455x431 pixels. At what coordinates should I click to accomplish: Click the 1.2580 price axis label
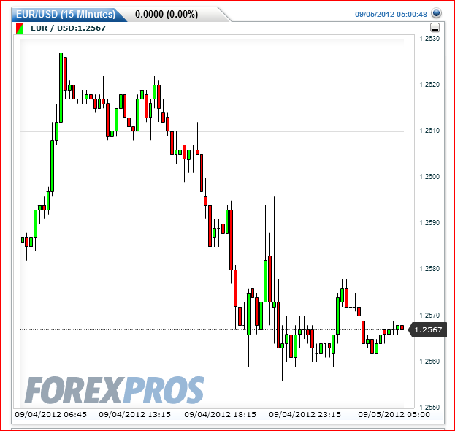[x=429, y=269]
